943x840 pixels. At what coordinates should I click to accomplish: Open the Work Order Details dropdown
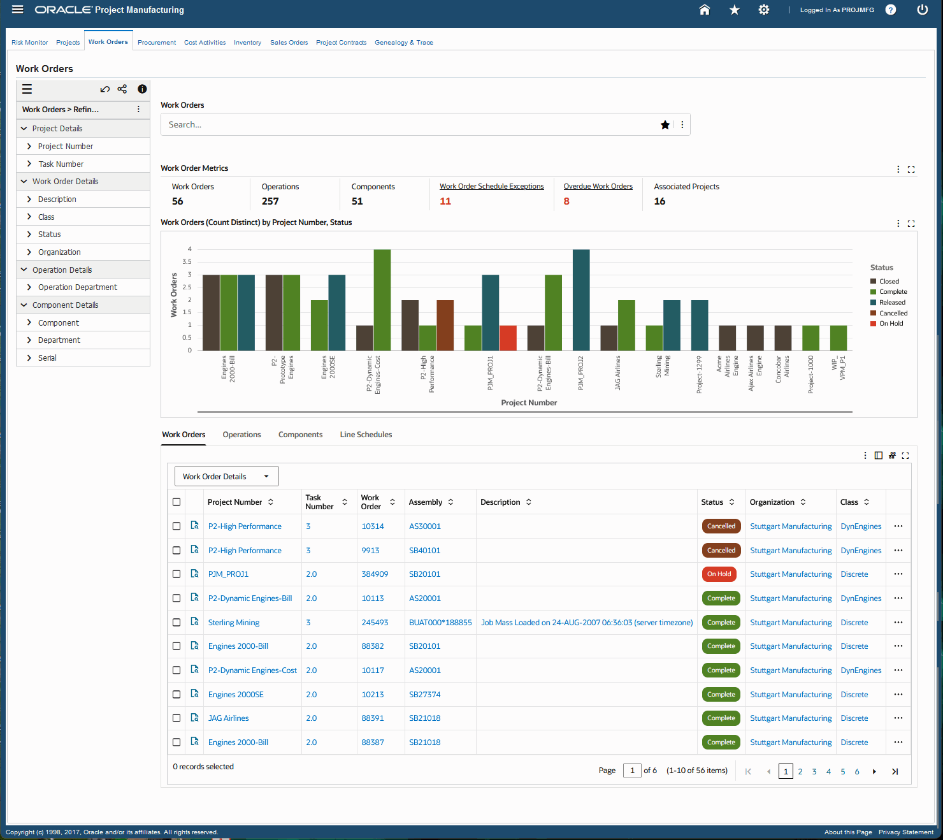[x=227, y=477]
